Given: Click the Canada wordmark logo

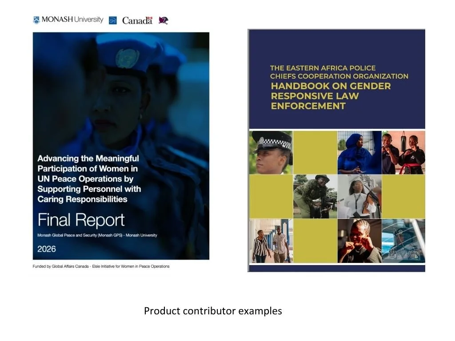Looking at the screenshot, I should coord(137,20).
